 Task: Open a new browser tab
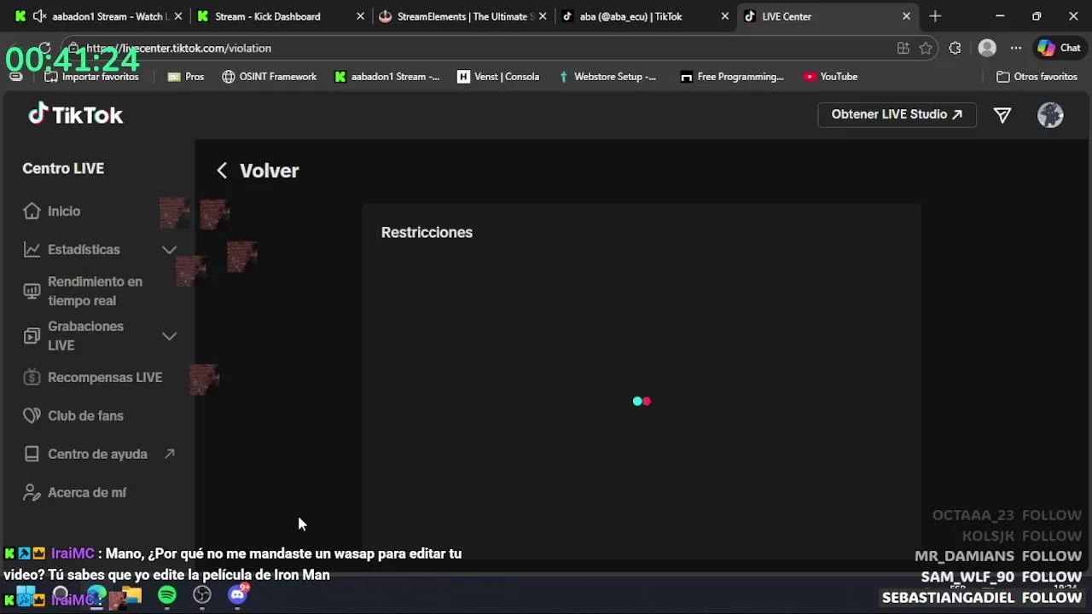[935, 16]
